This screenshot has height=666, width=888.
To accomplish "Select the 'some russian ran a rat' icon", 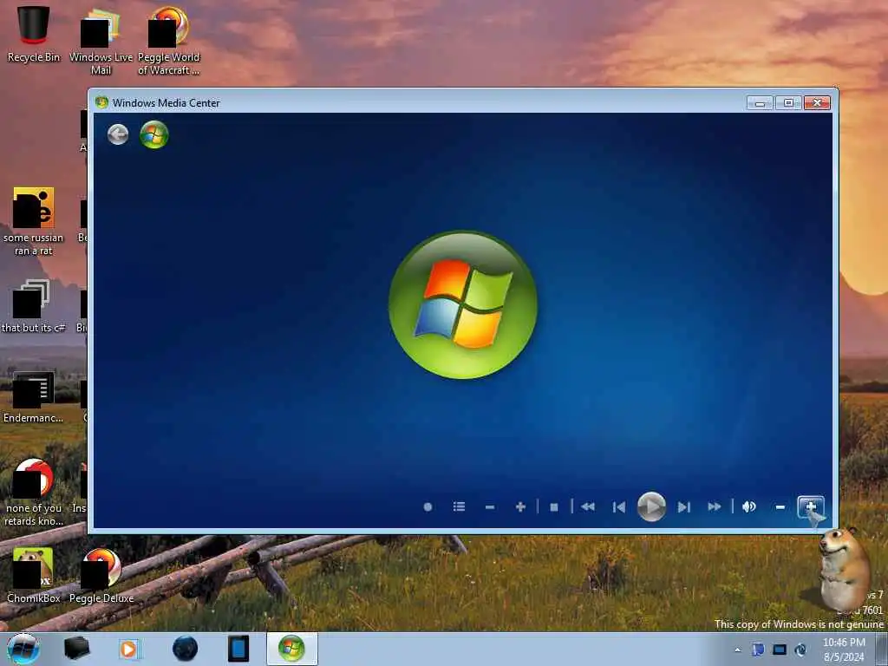I will 34,221.
